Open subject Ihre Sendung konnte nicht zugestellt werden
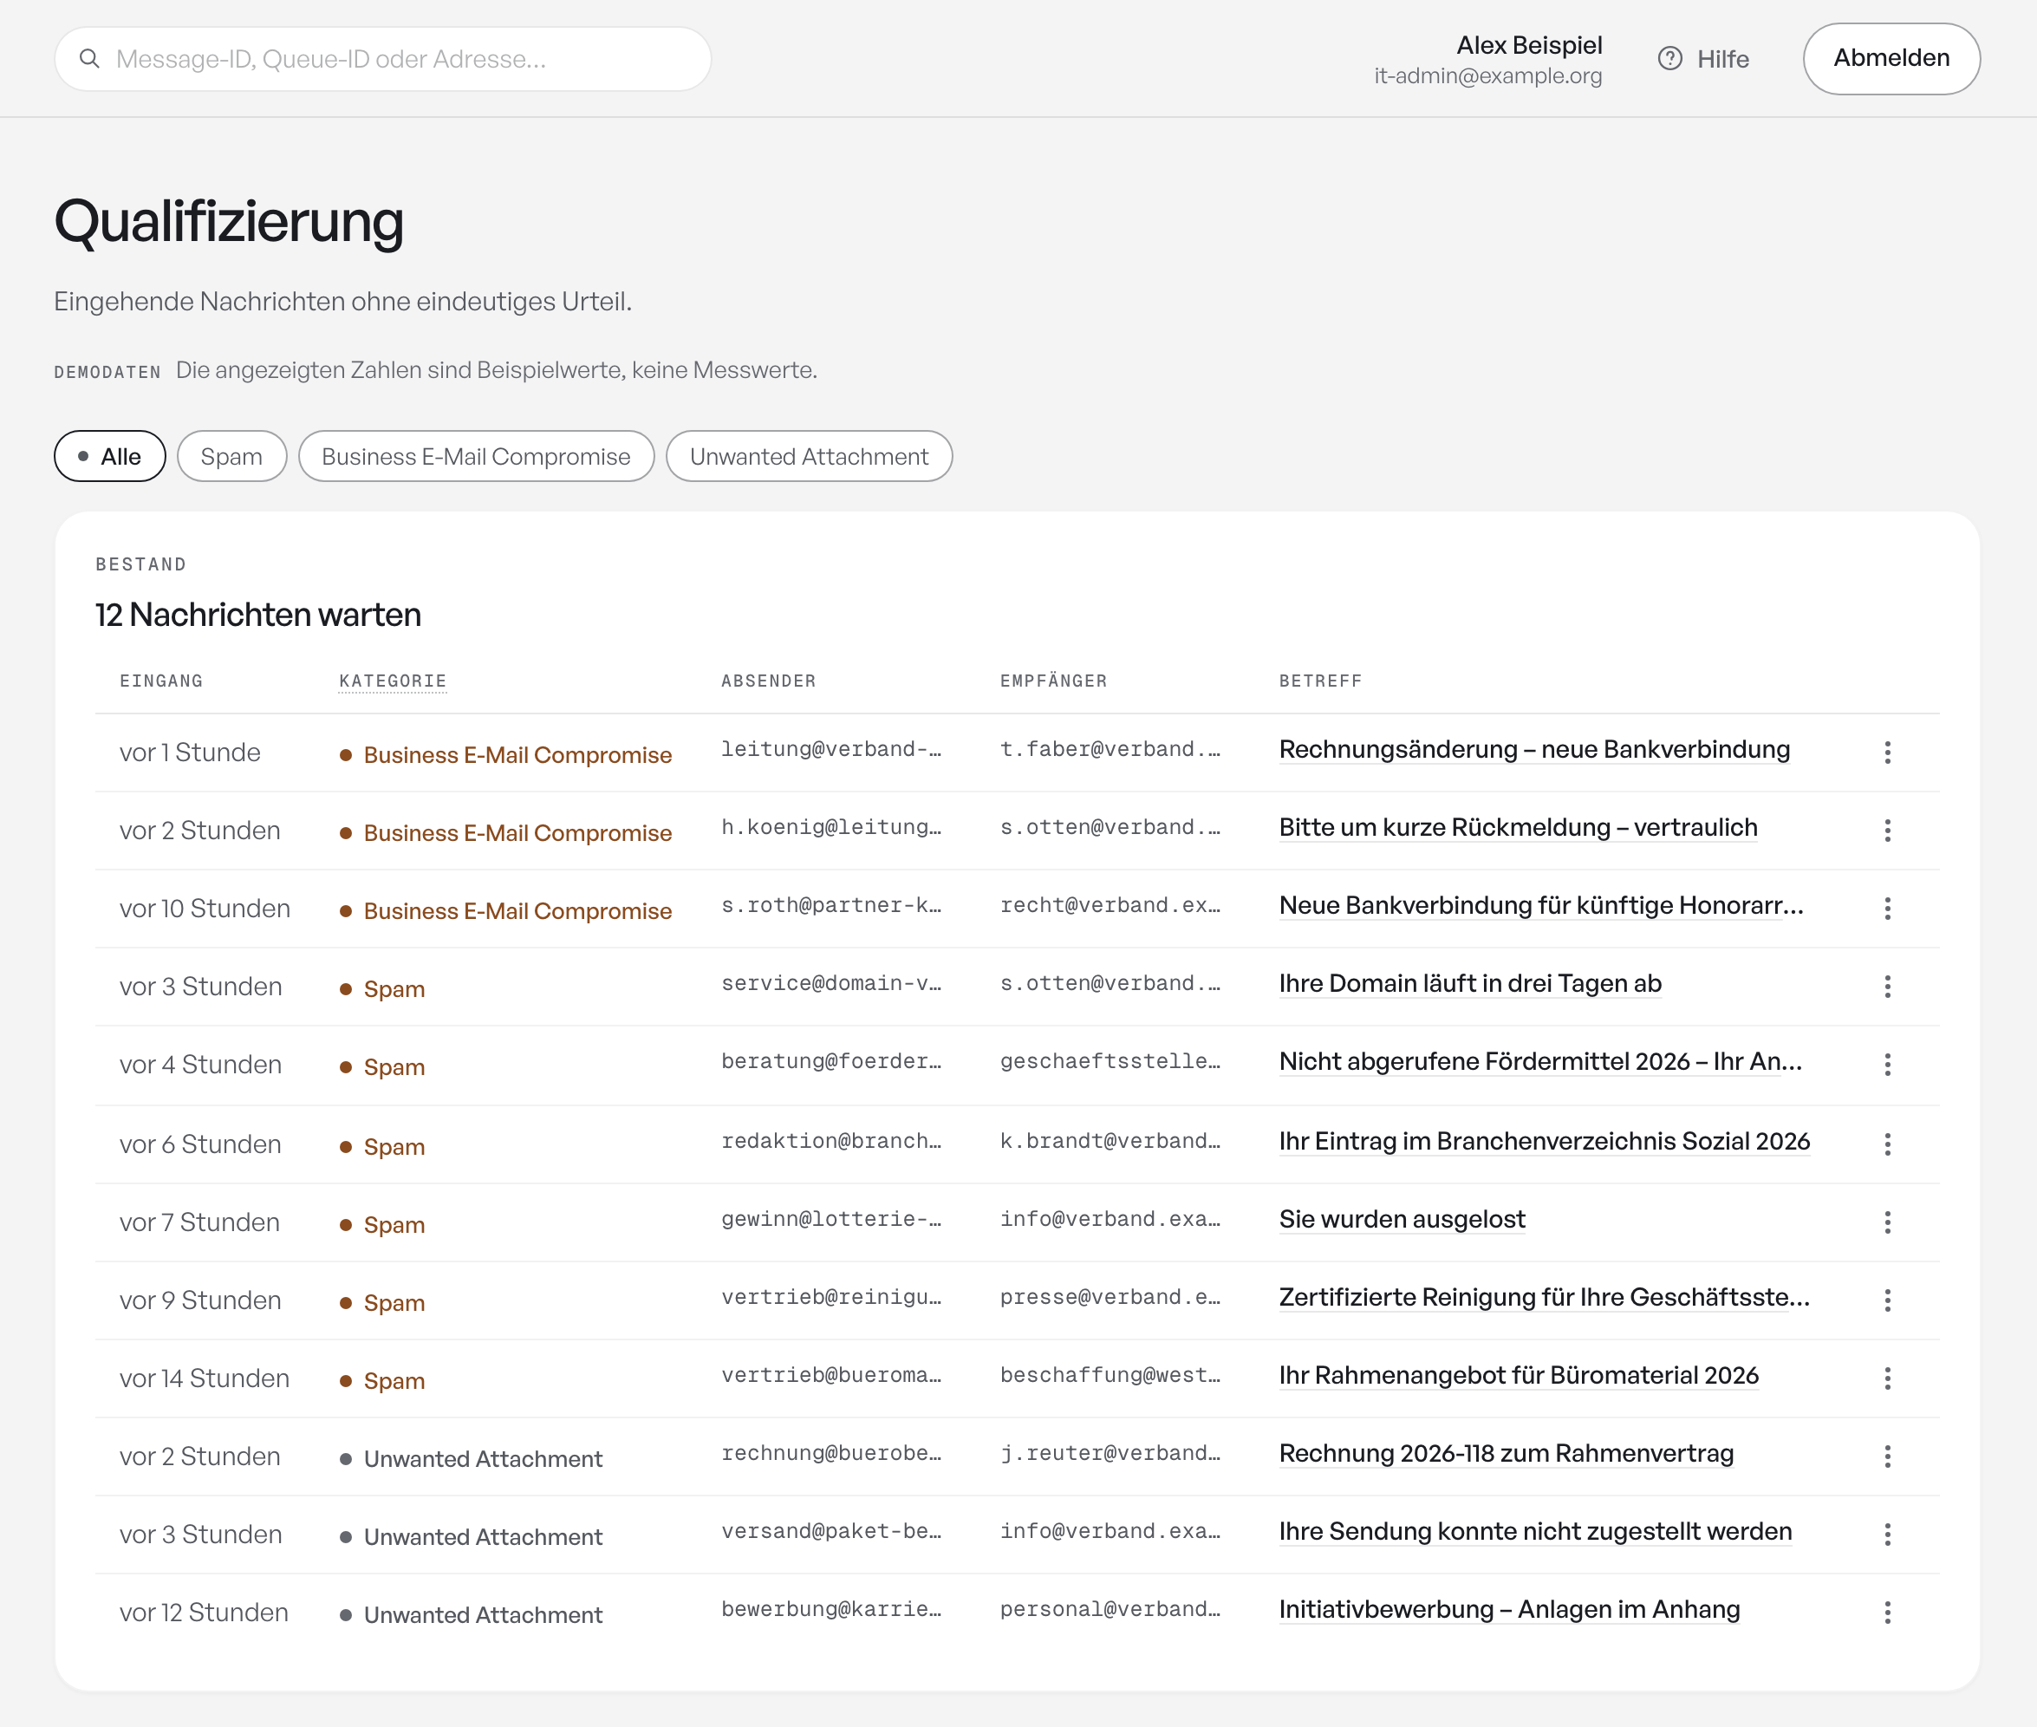The width and height of the screenshot is (2037, 1727). point(1536,1531)
